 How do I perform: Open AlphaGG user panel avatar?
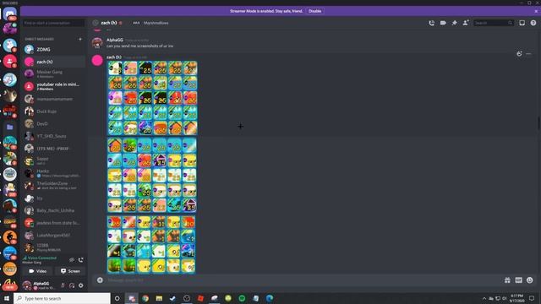[x=27, y=285]
